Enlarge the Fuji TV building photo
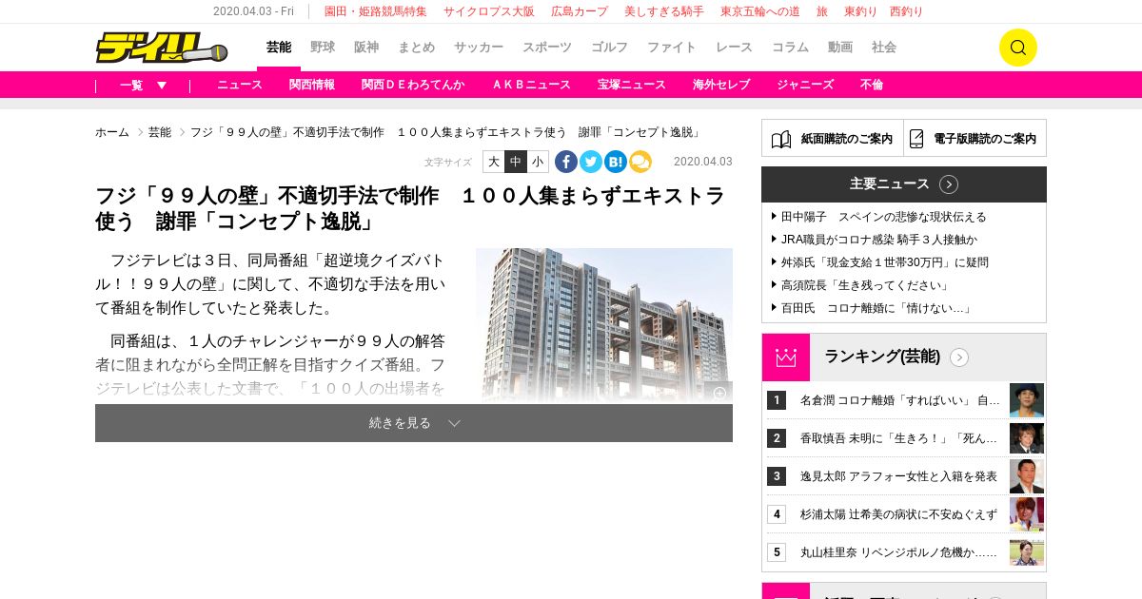Screen dimensions: 1142x599 (x=719, y=393)
